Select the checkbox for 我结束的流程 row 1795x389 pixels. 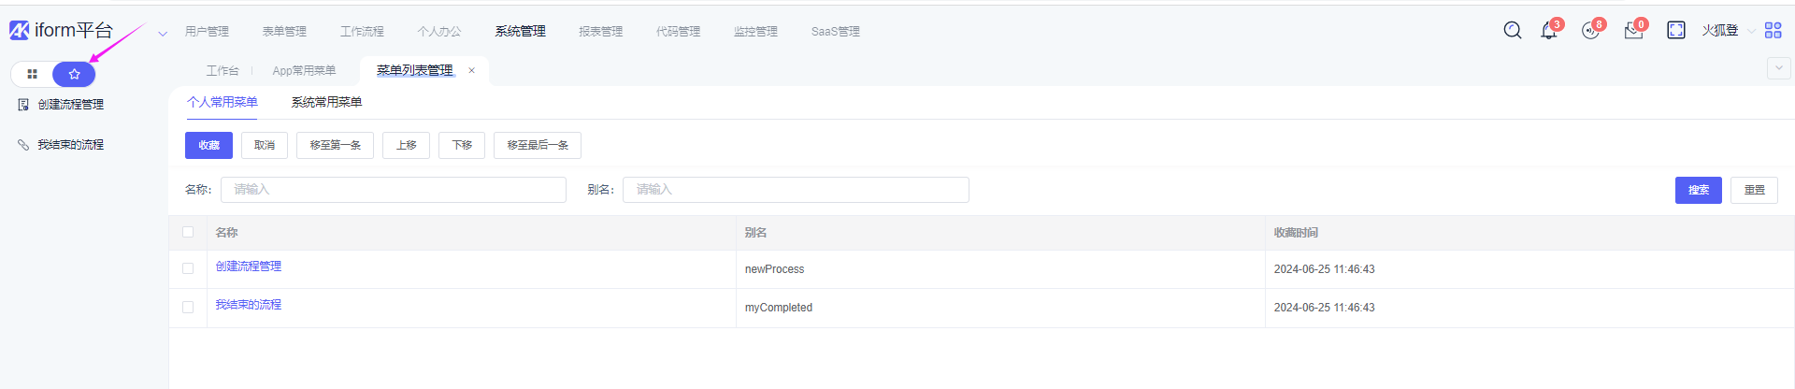[188, 307]
